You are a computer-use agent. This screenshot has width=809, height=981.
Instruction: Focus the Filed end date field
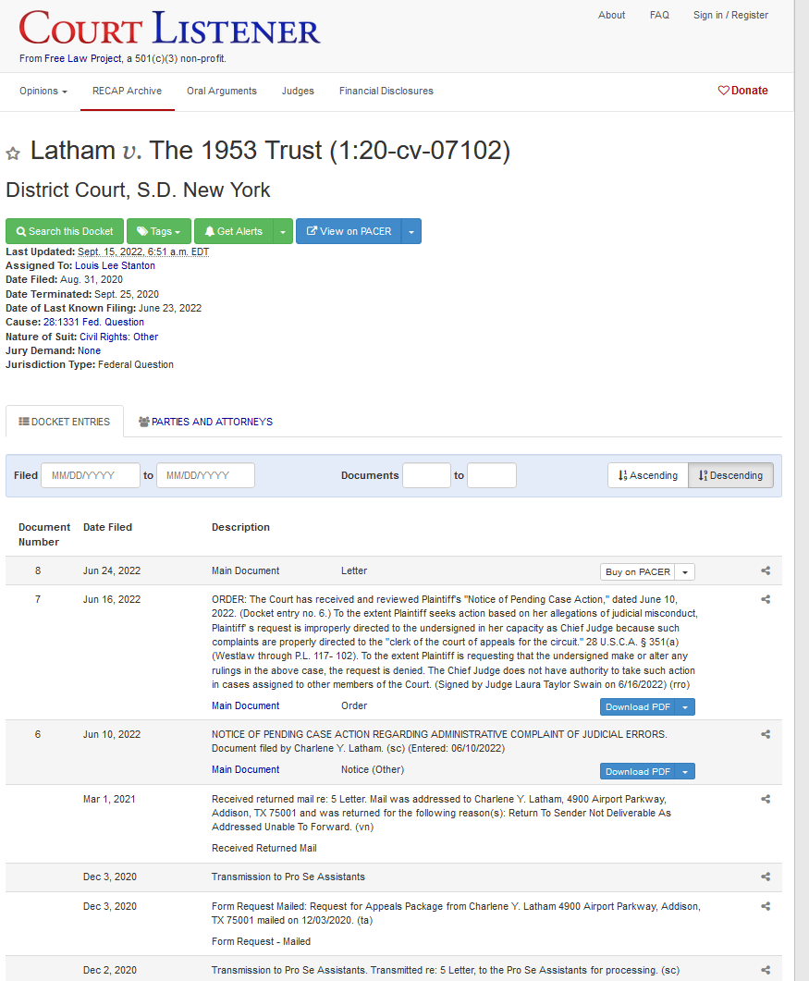[x=205, y=475]
